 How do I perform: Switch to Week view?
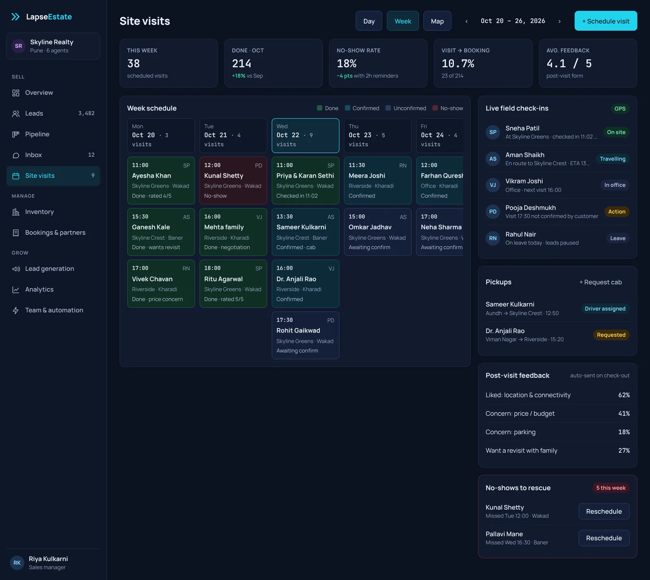pos(403,21)
